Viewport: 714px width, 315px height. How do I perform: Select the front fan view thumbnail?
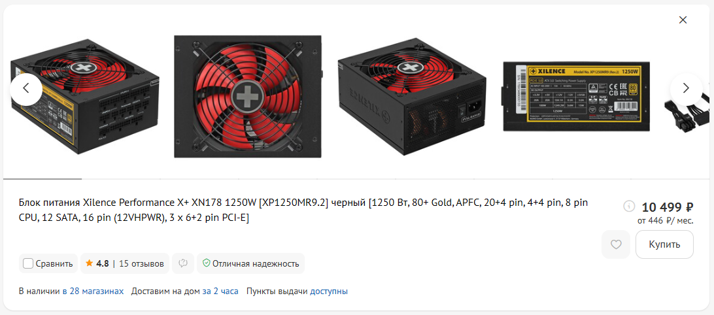[248, 97]
